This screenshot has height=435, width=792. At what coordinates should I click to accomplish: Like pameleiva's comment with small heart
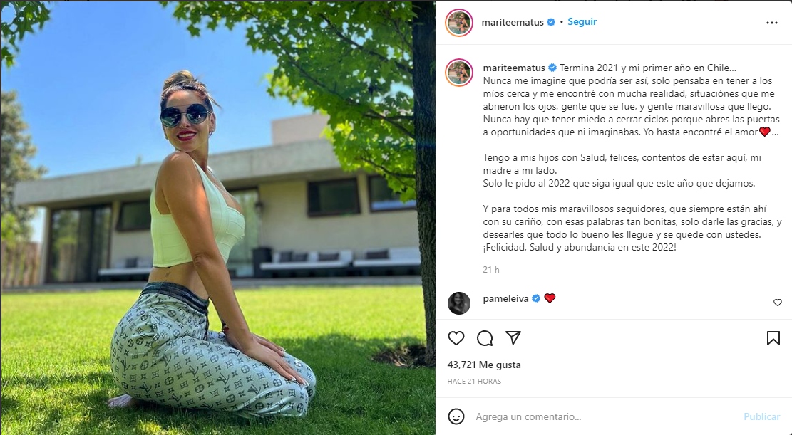[777, 303]
